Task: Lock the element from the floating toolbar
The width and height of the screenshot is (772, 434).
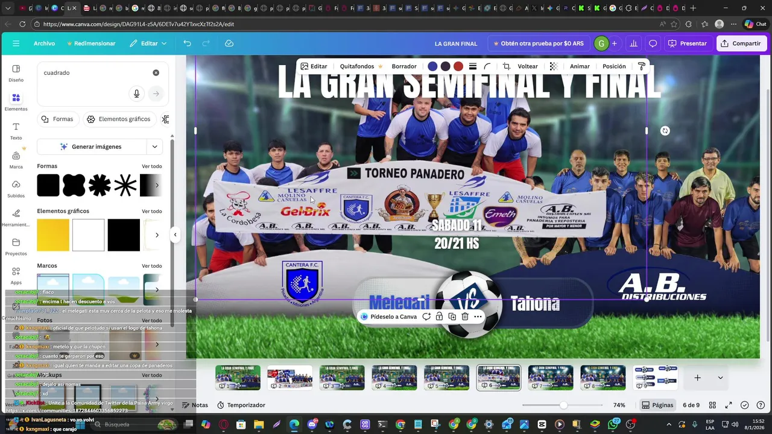Action: (439, 316)
